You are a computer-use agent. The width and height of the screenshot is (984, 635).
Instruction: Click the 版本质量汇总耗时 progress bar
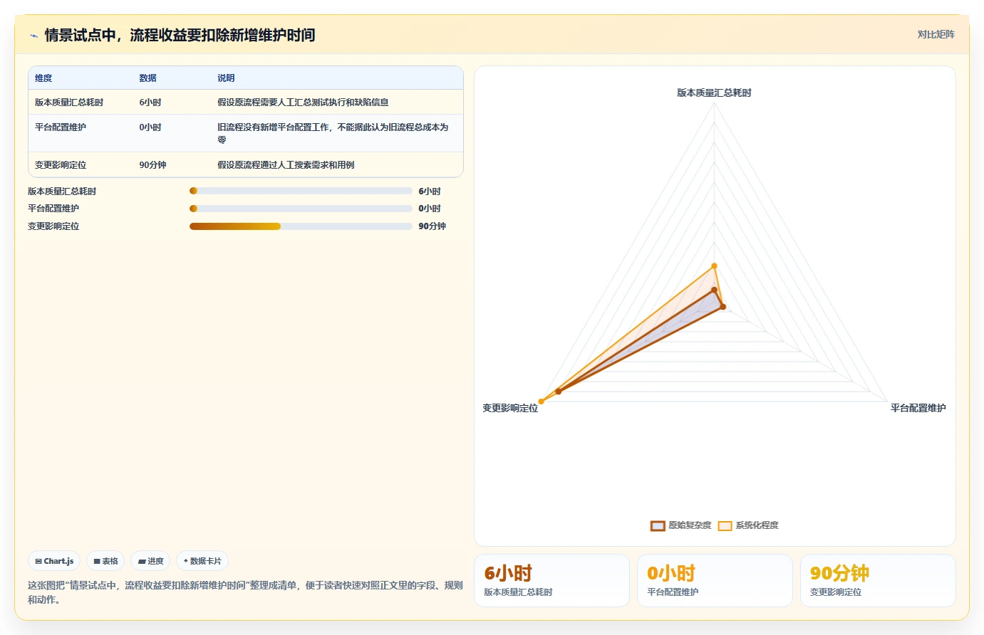(301, 191)
